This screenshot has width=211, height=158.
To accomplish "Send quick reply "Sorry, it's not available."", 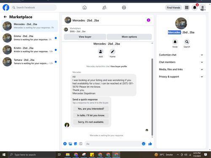I will tap(91, 122).
